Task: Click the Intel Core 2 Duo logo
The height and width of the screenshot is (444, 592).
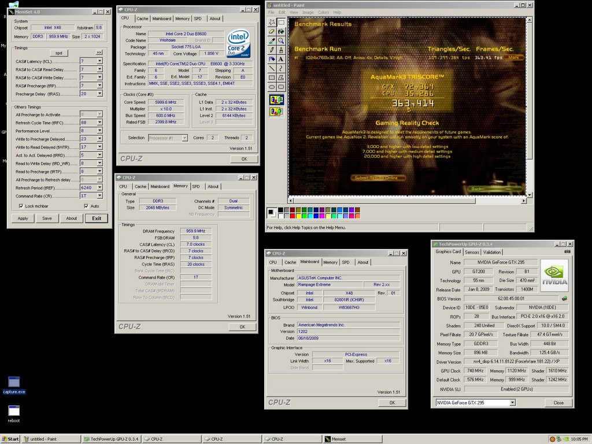Action: 238,43
